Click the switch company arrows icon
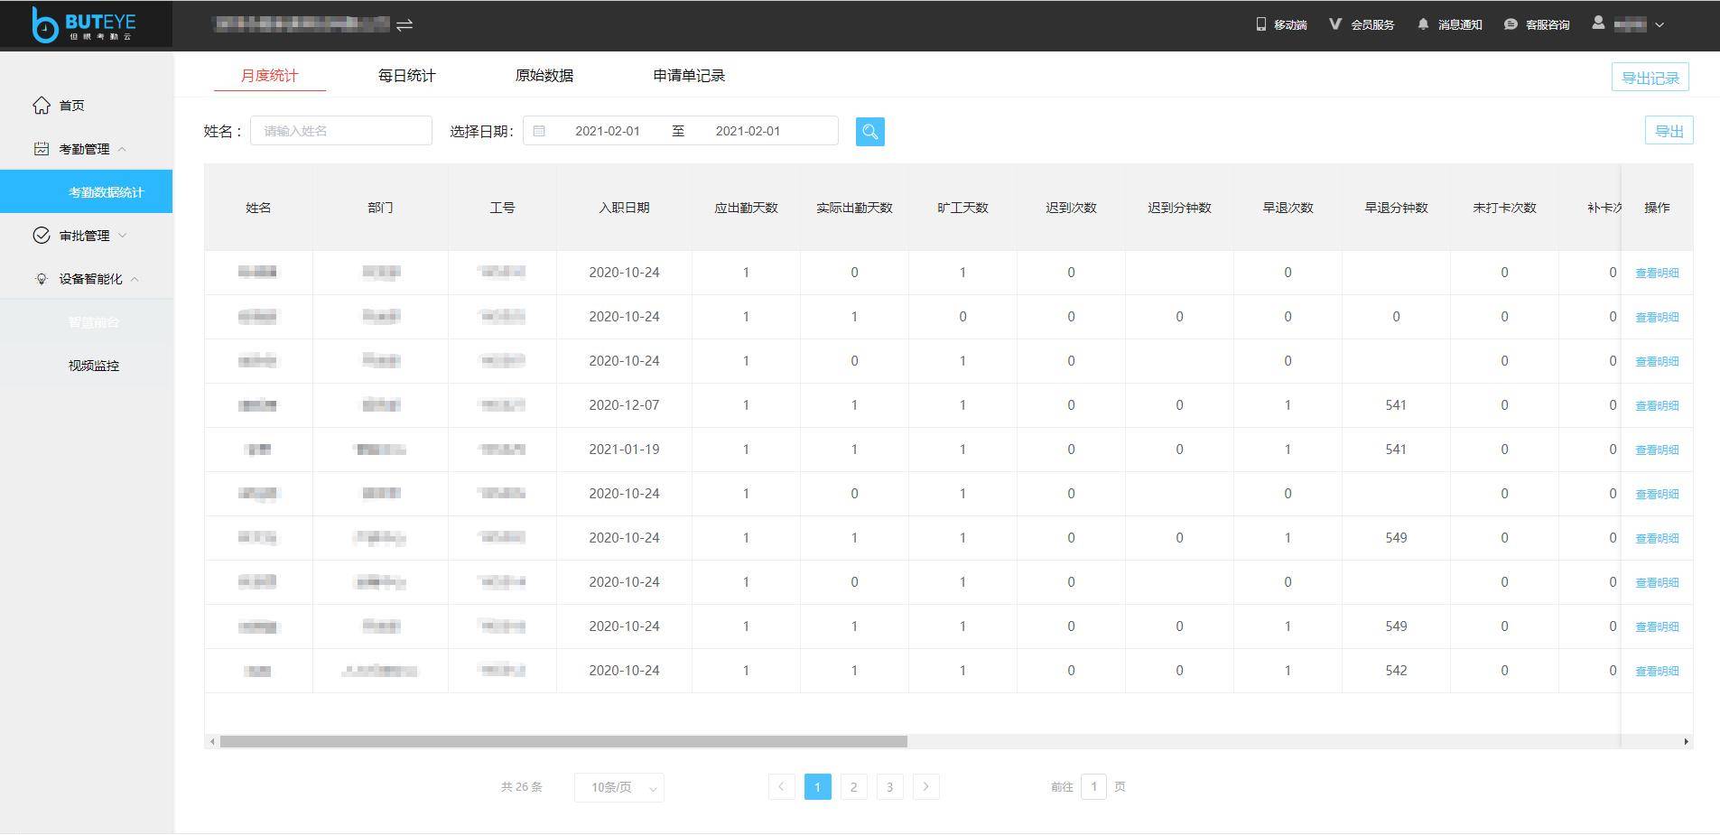 [404, 24]
